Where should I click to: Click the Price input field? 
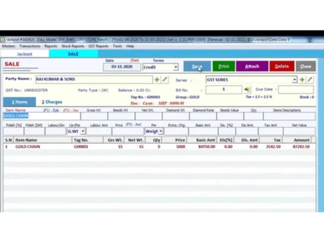pos(128,131)
